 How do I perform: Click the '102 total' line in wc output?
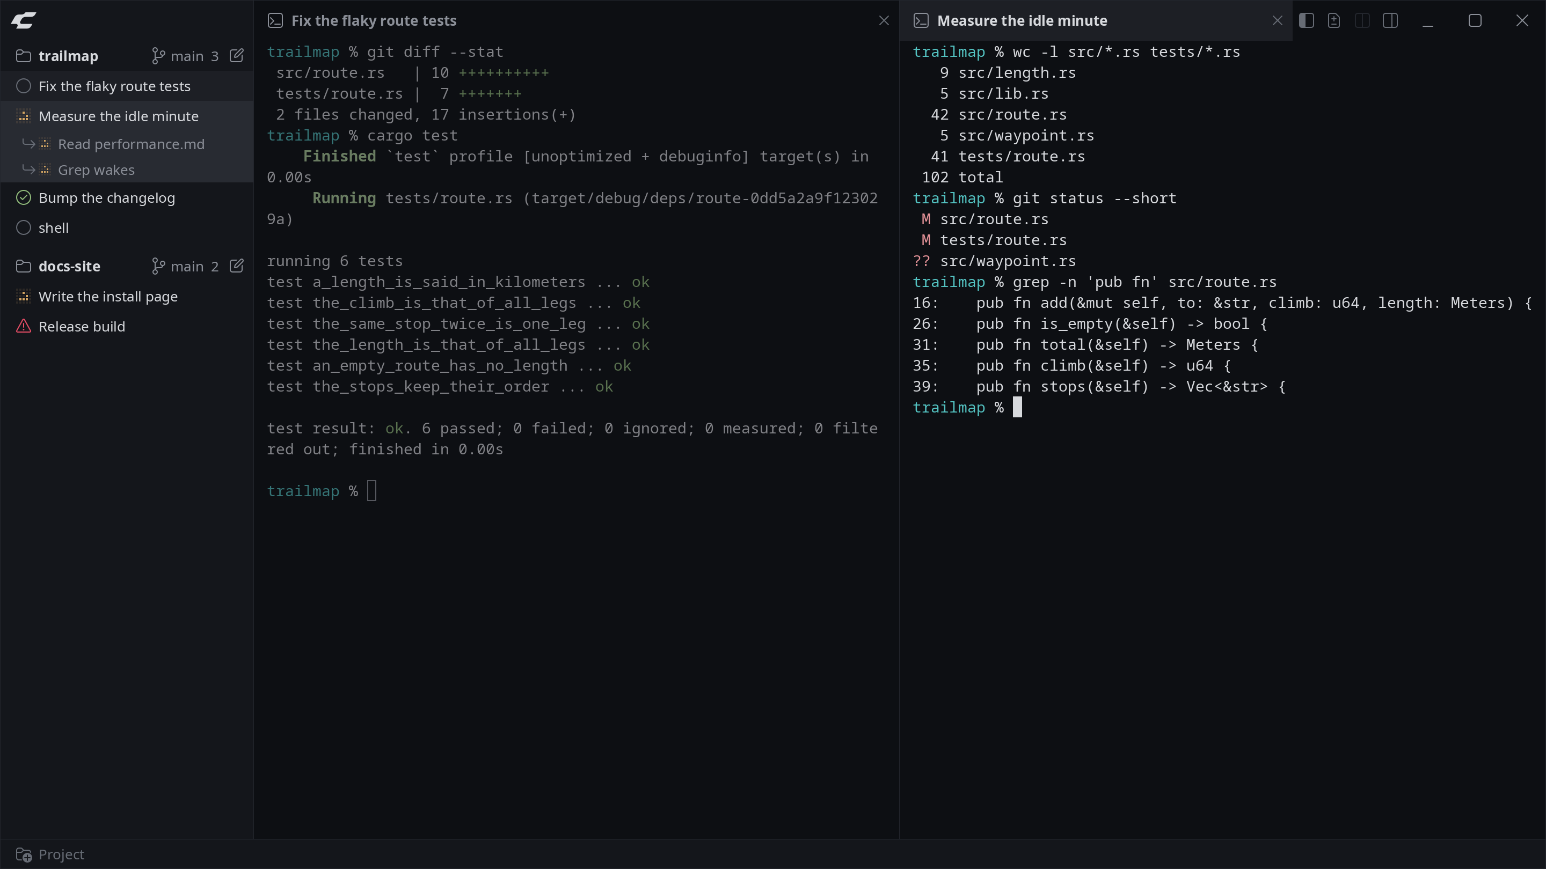pyautogui.click(x=962, y=177)
